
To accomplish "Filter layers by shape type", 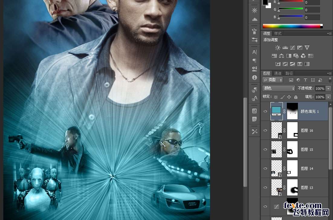I will [x=313, y=80].
